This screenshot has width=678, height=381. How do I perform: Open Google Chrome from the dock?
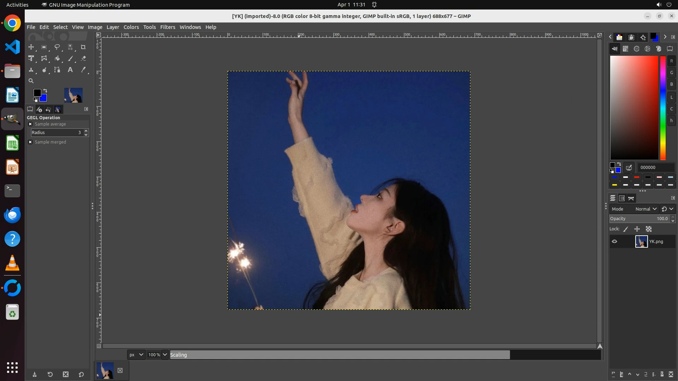12,23
